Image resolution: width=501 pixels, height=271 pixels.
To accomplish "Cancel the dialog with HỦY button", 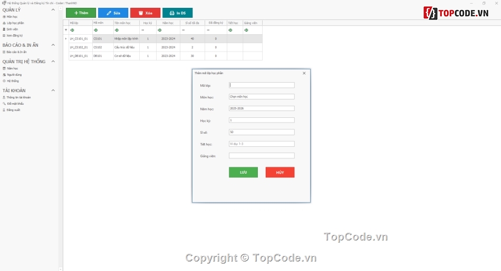I will (280, 172).
